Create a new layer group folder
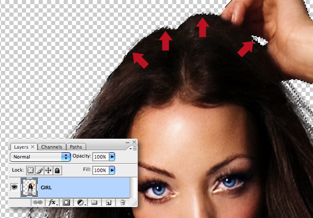Viewport: 313px width, 218px height. coord(94,202)
